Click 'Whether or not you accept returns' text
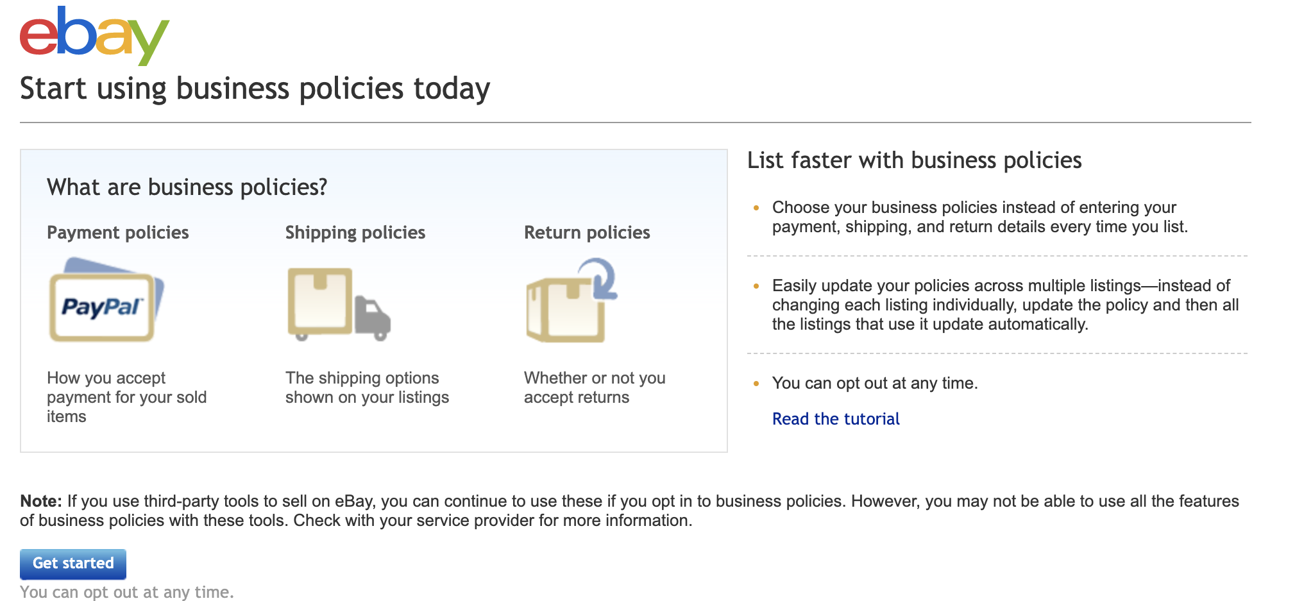1295x601 pixels. (x=595, y=387)
